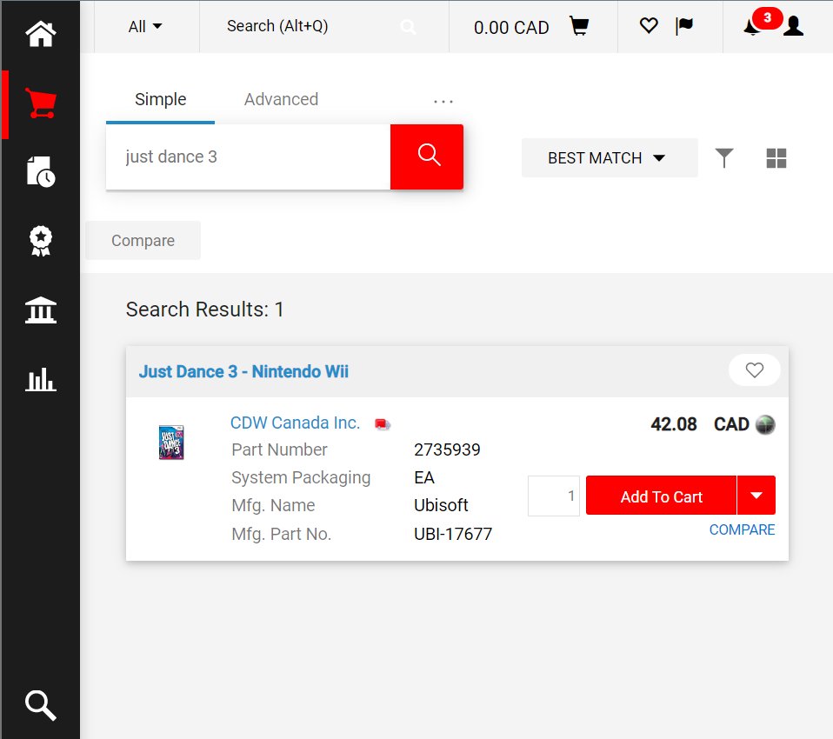Expand the Add To Cart arrow dropdown

coord(756,496)
